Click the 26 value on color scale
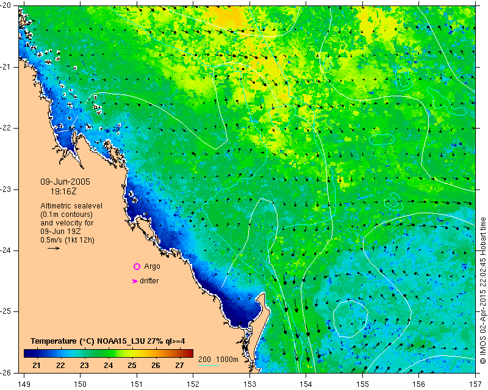488x390 pixels. click(156, 365)
